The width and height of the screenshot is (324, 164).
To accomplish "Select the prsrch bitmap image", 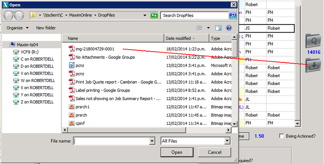I will coord(78,115).
